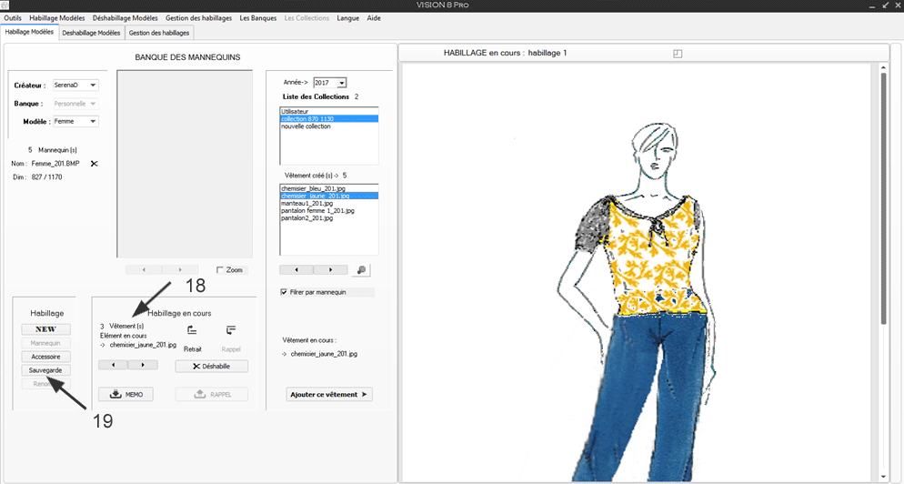Uncheck Filrer par mannequin checkbox
Screen dimensions: 904x484
285,292
